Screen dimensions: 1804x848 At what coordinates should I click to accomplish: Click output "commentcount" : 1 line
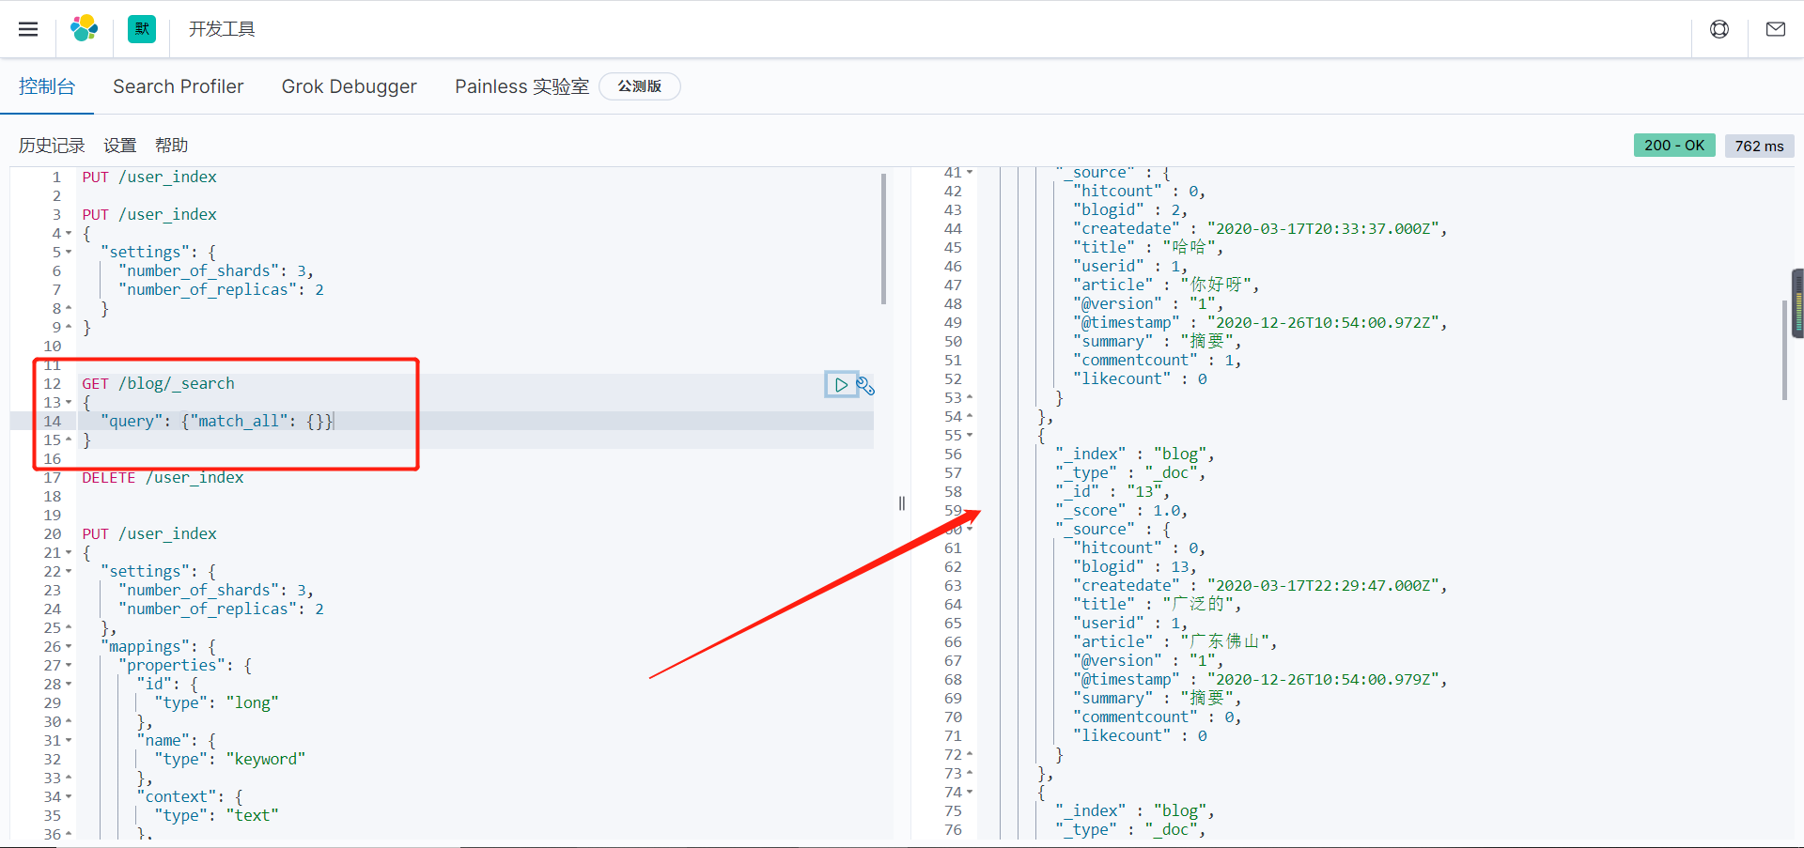1158,360
